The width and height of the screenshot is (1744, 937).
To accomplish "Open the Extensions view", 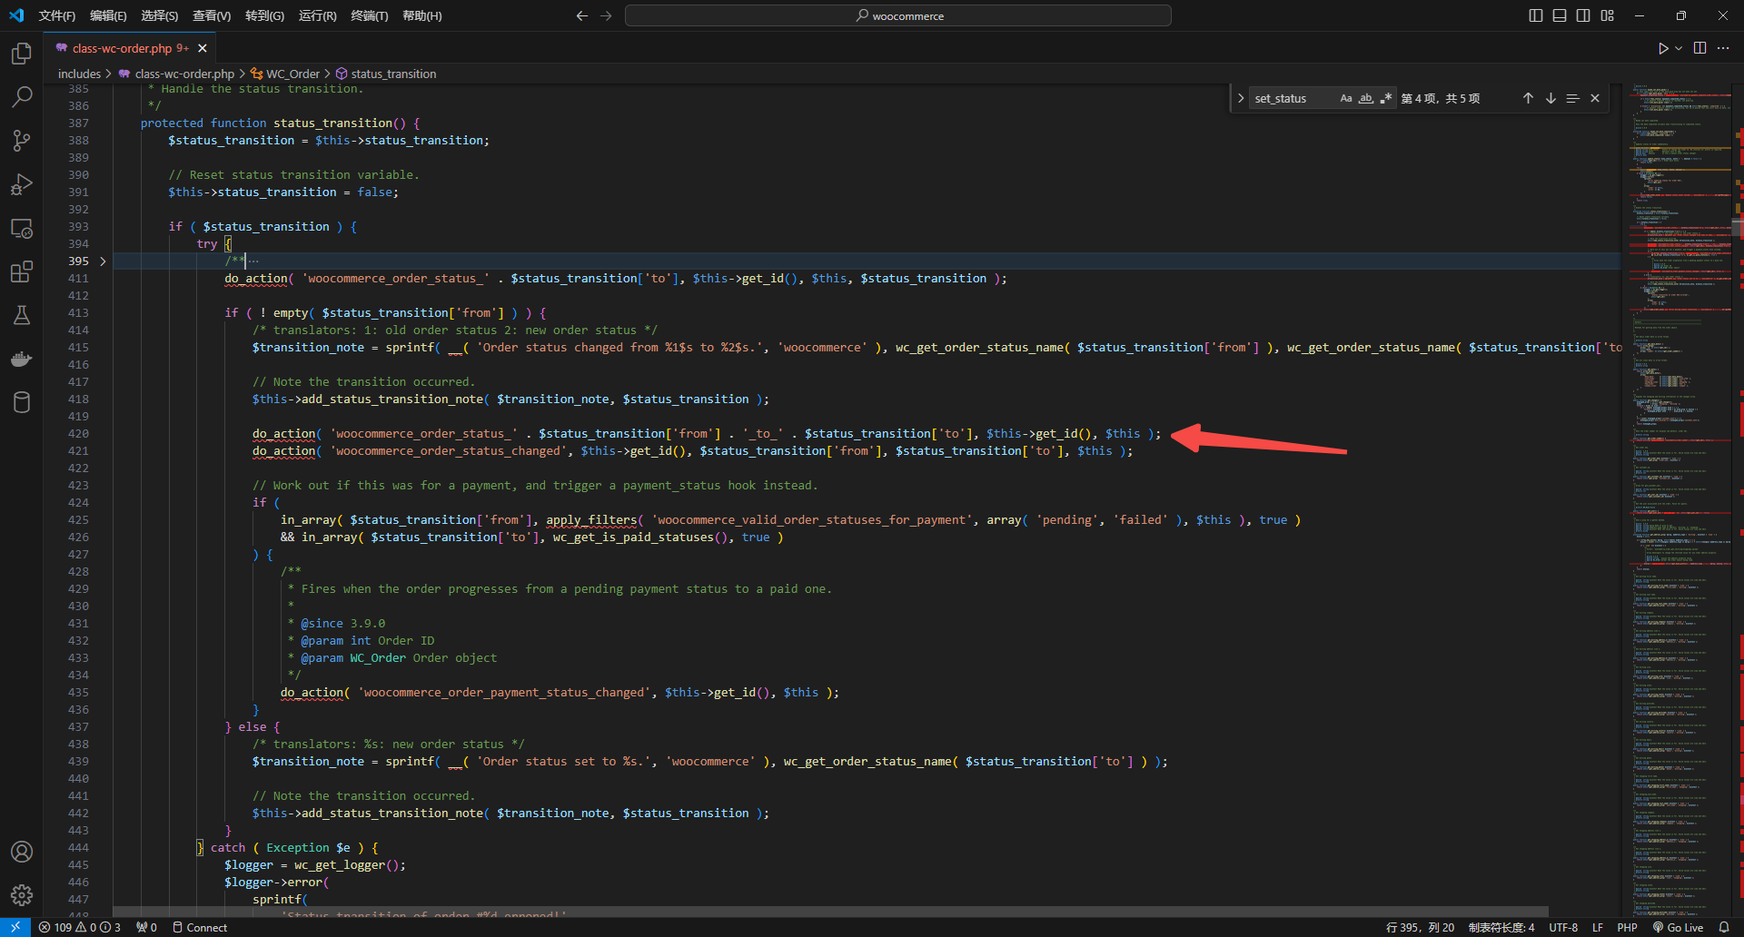I will pos(22,271).
